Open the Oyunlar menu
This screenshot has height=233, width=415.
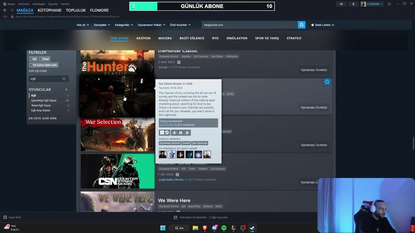coord(53,4)
